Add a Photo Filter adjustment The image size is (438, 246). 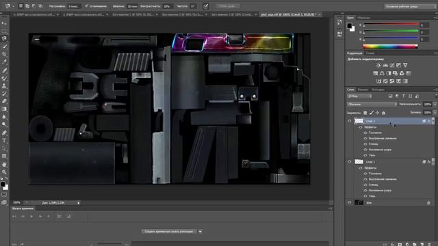(396, 73)
